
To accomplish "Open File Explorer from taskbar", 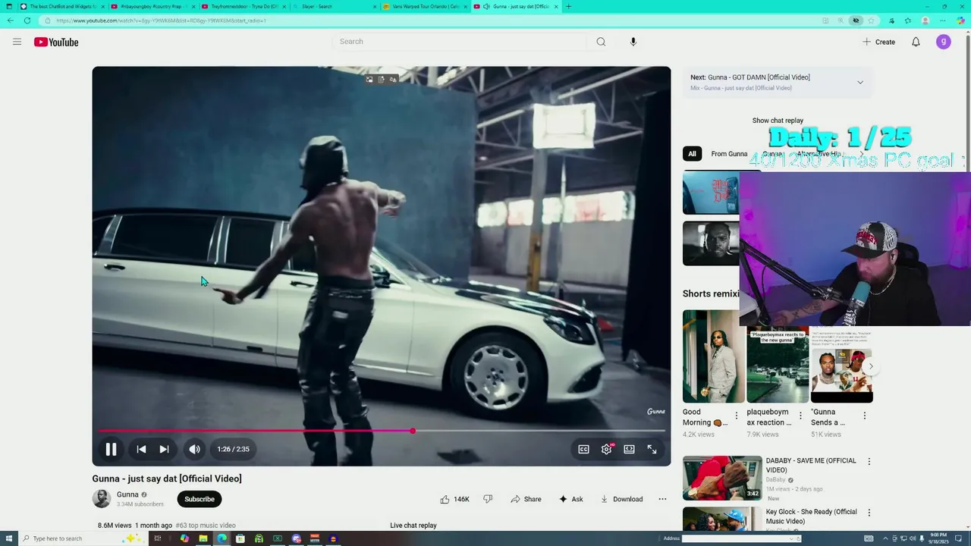I will click(203, 538).
